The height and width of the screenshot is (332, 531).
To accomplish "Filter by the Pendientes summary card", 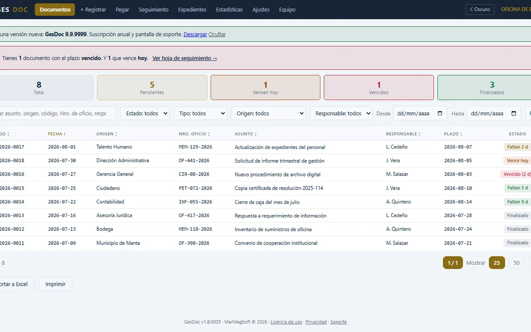I will pos(152,88).
